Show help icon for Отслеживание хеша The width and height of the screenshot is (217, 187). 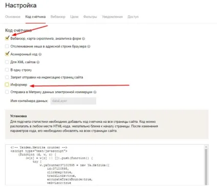[x=89, y=46]
